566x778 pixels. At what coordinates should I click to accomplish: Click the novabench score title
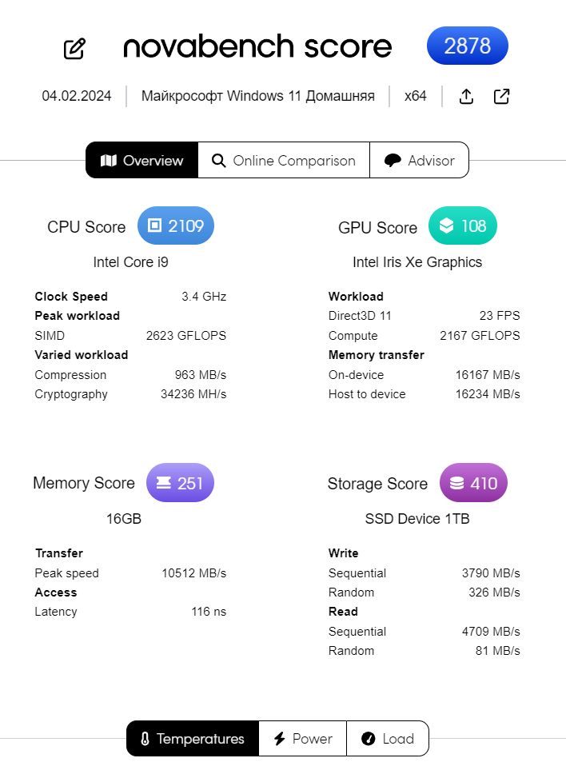(257, 46)
